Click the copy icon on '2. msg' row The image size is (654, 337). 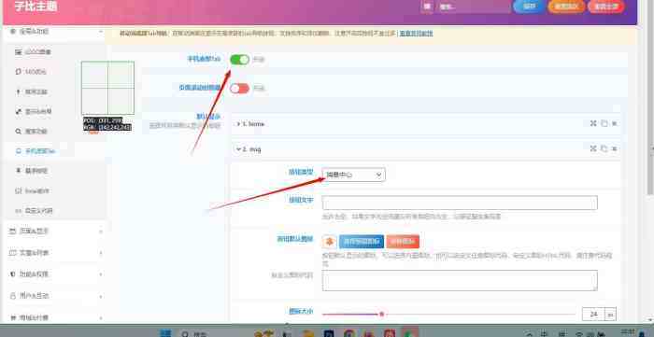pyautogui.click(x=604, y=148)
